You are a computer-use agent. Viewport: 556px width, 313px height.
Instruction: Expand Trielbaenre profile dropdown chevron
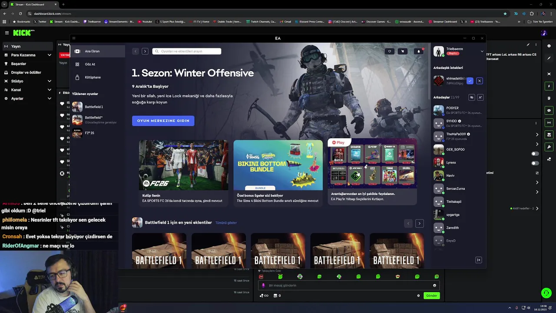(x=482, y=51)
